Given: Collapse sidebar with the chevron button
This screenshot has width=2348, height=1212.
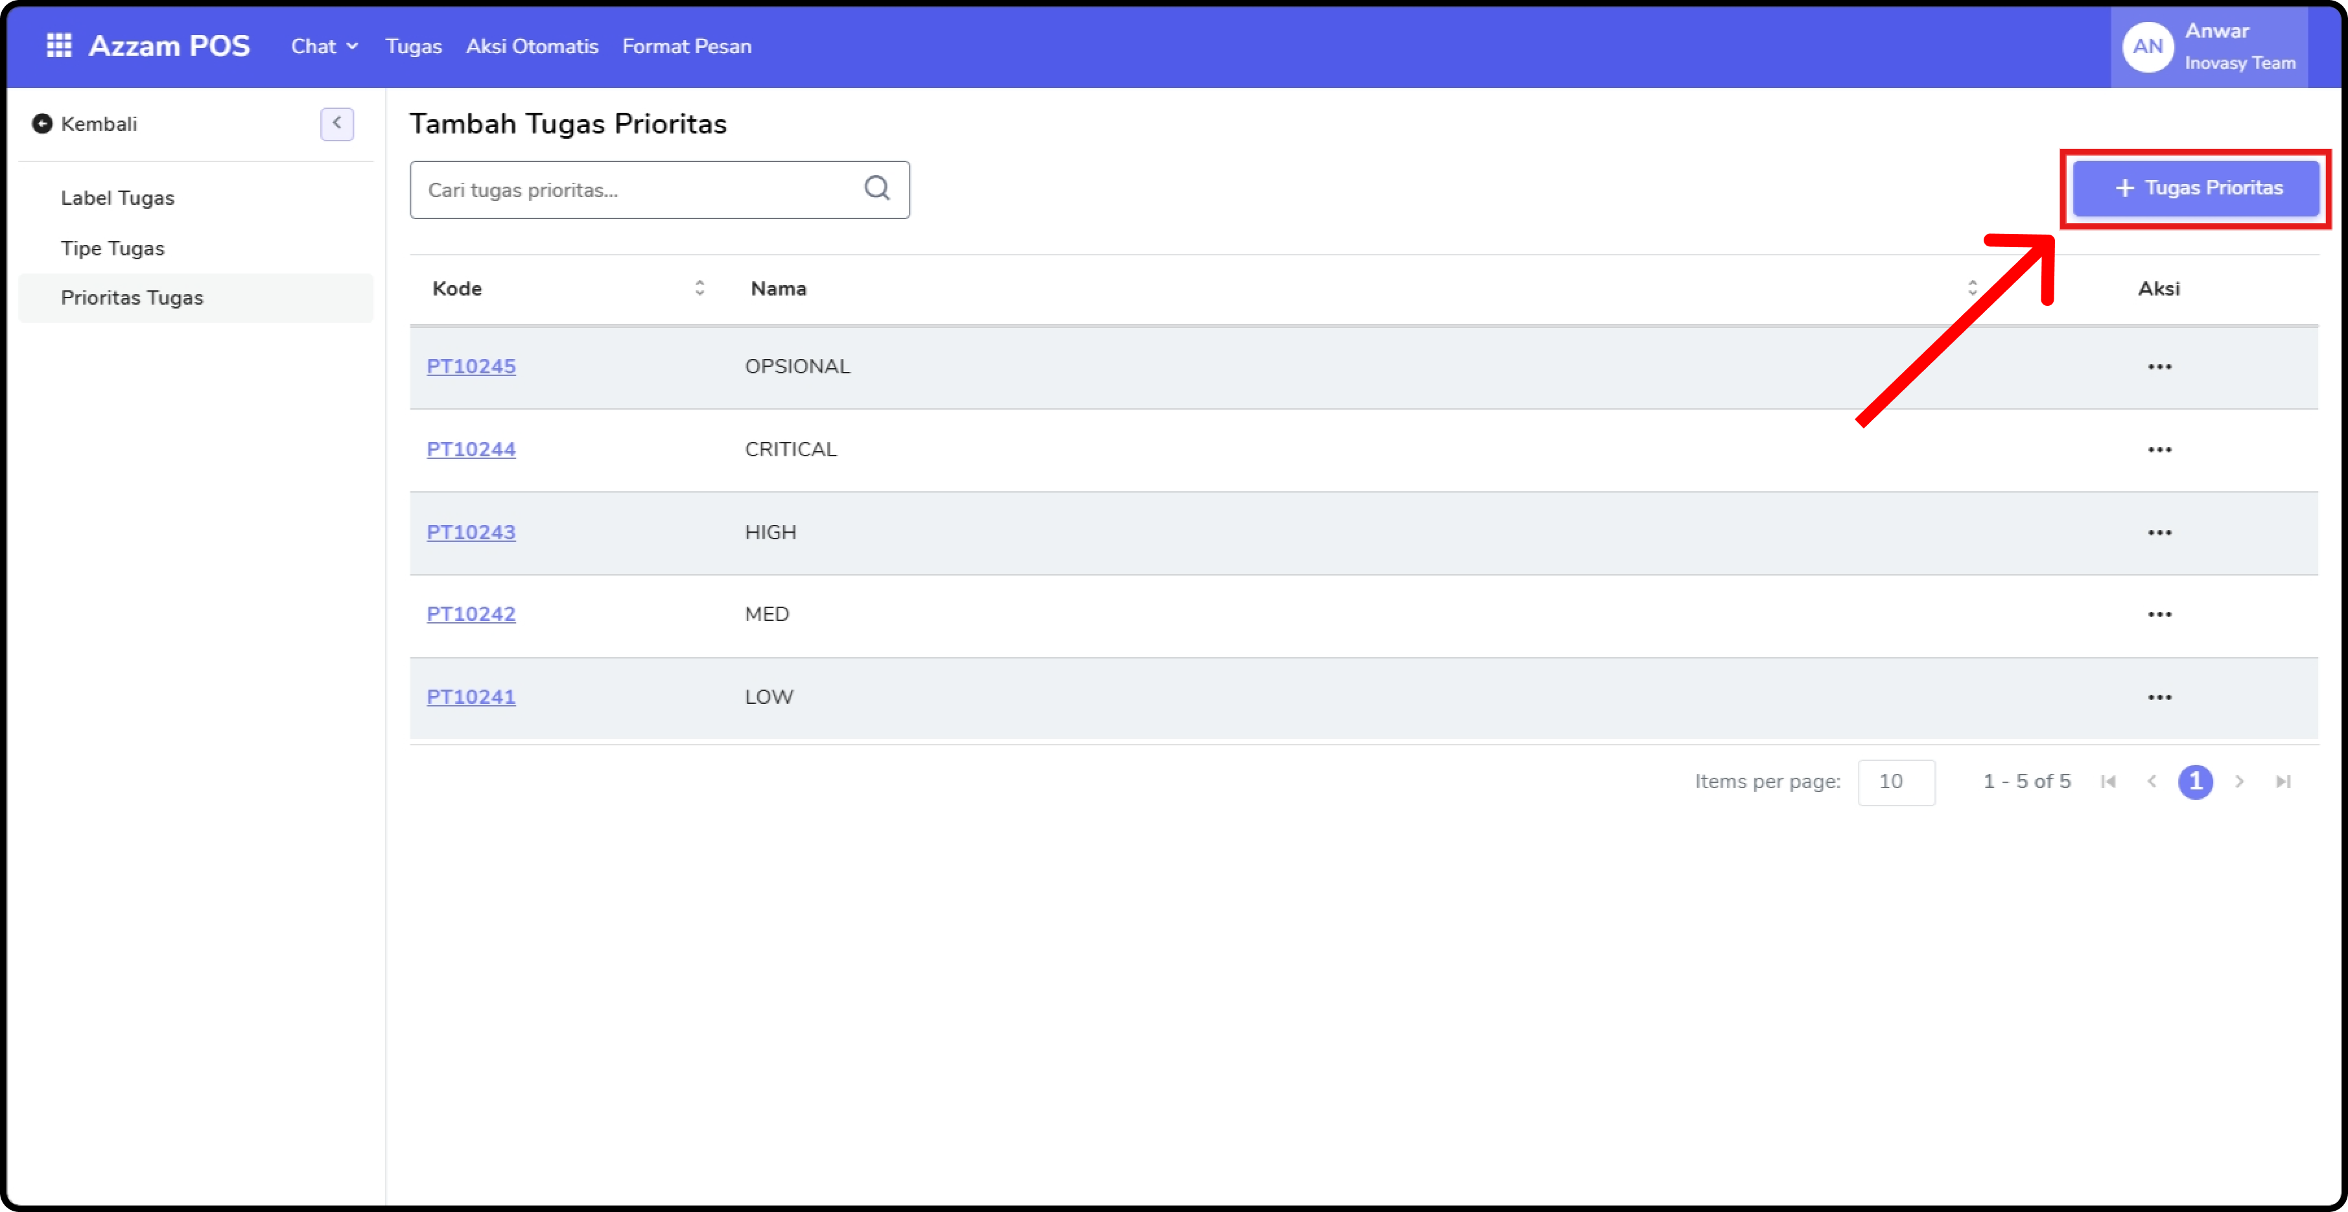Looking at the screenshot, I should tap(336, 123).
